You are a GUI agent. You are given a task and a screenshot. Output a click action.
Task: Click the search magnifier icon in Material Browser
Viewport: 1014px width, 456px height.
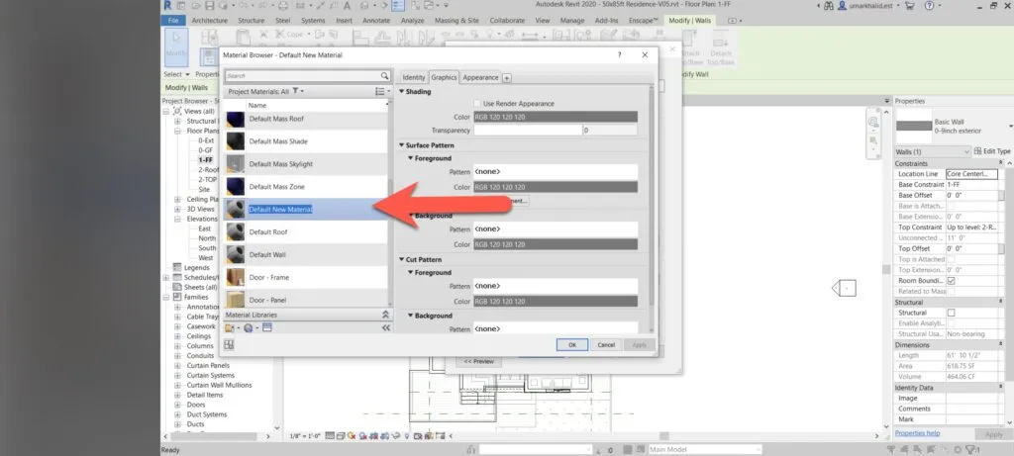[x=385, y=75]
